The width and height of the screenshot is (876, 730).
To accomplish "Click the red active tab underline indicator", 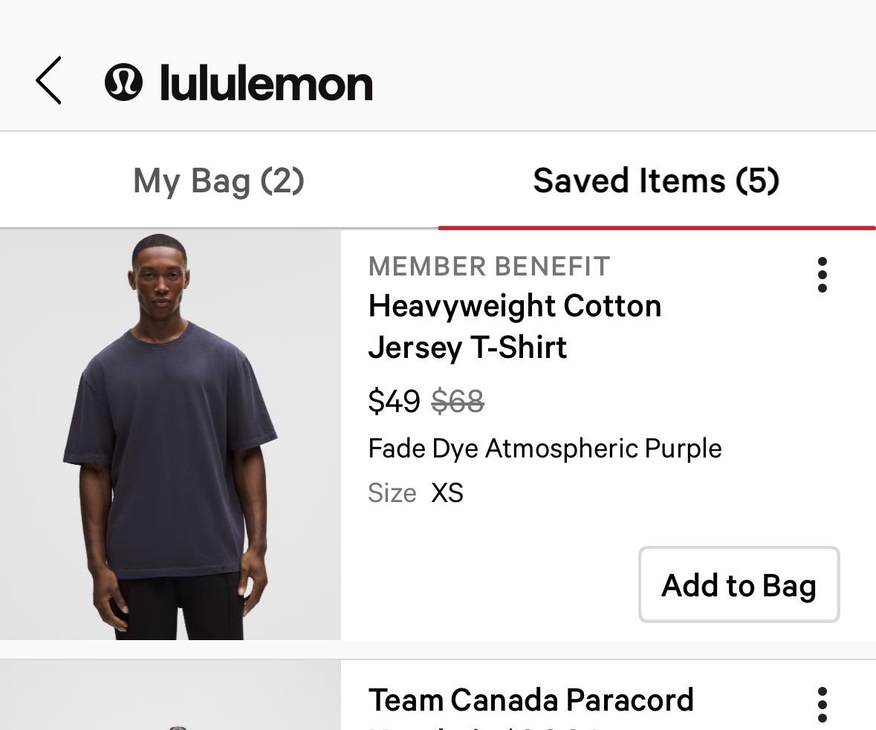I will (x=657, y=227).
